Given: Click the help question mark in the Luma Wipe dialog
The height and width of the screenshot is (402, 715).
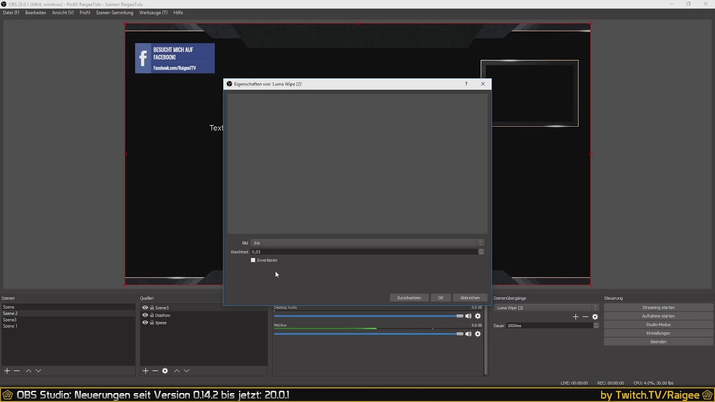Looking at the screenshot, I should click(466, 84).
